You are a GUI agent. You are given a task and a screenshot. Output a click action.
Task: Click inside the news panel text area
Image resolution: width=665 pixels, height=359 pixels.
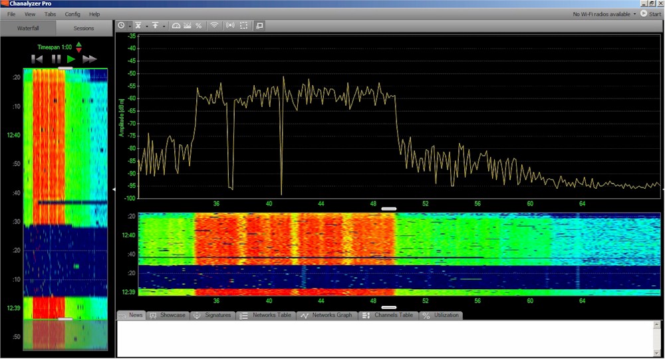pos(385,338)
